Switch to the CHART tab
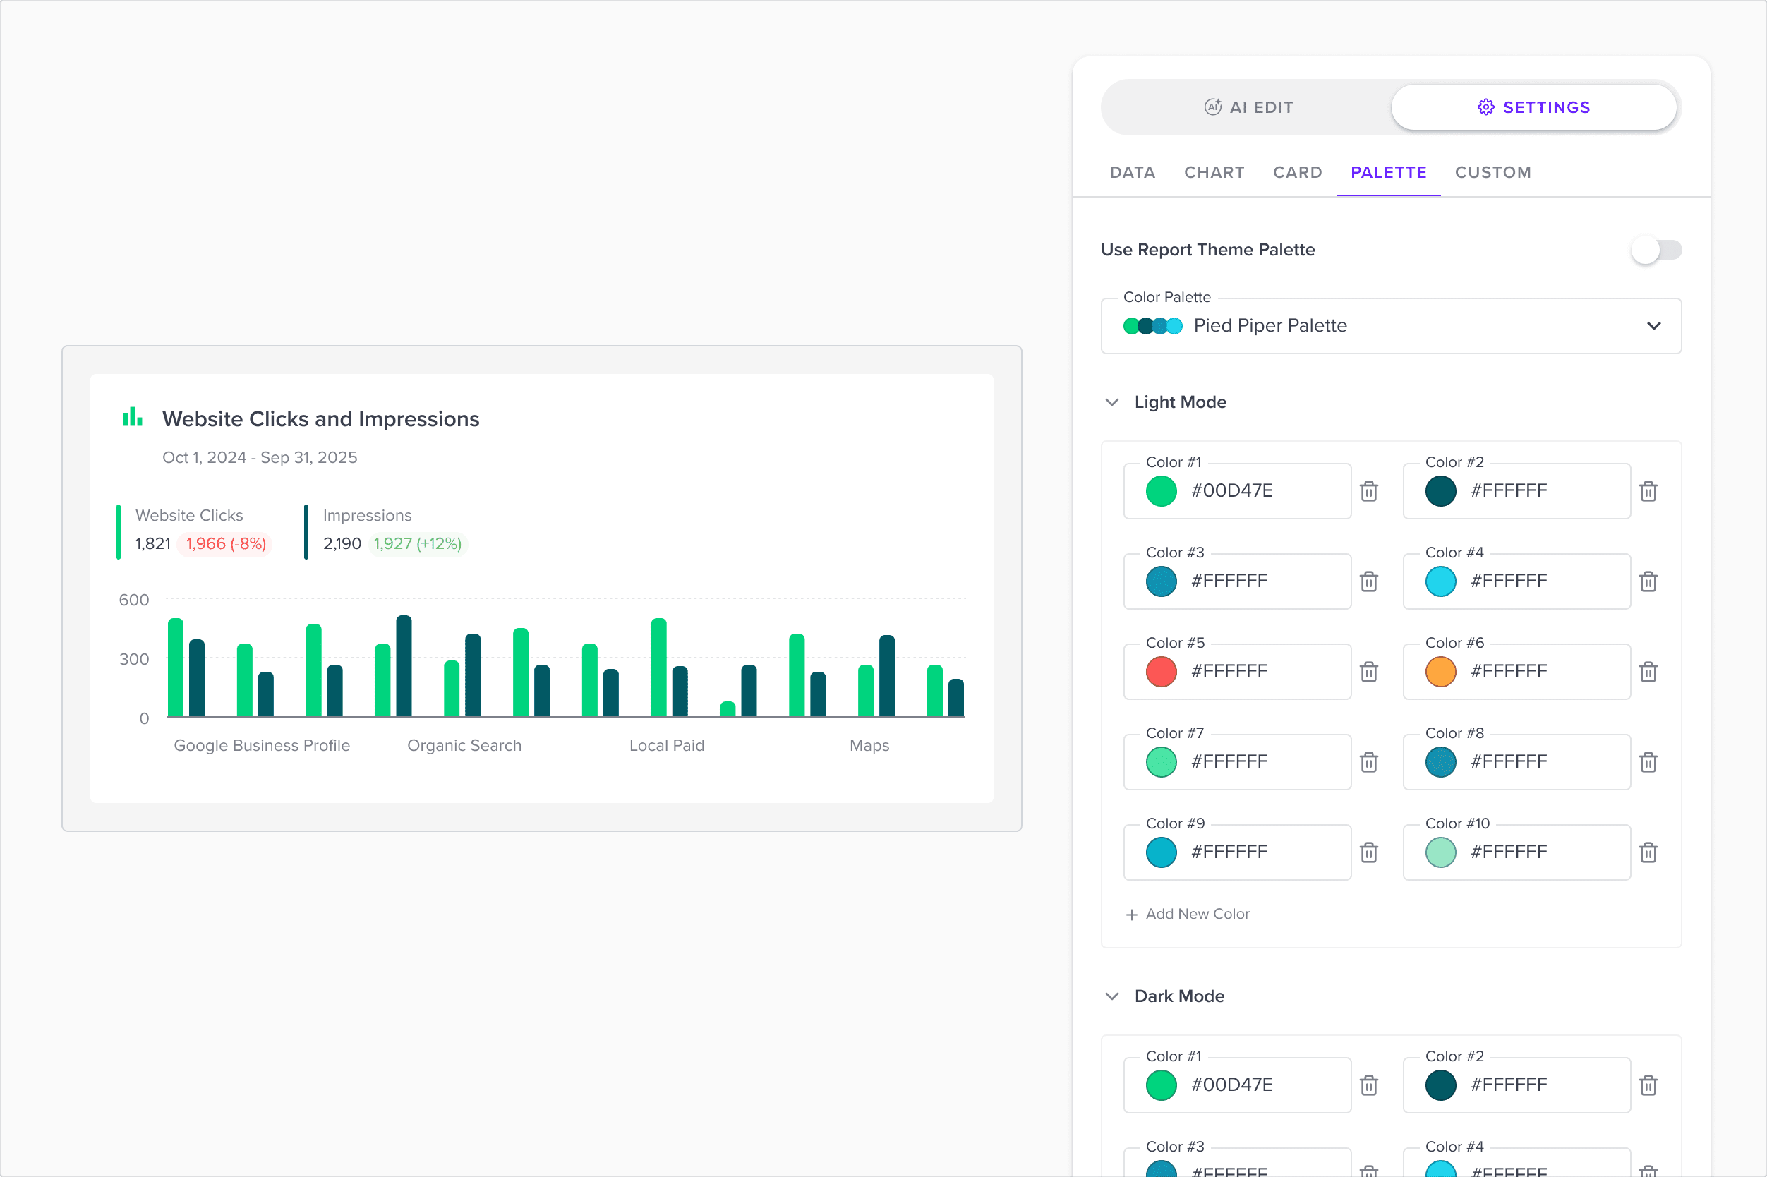Viewport: 1767px width, 1177px height. click(1214, 173)
